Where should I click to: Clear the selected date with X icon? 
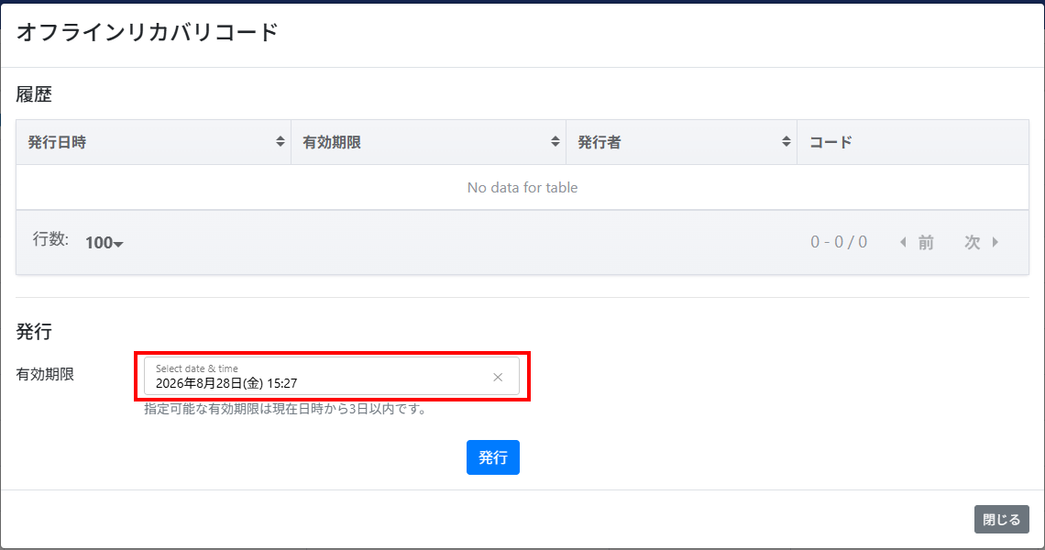point(498,377)
